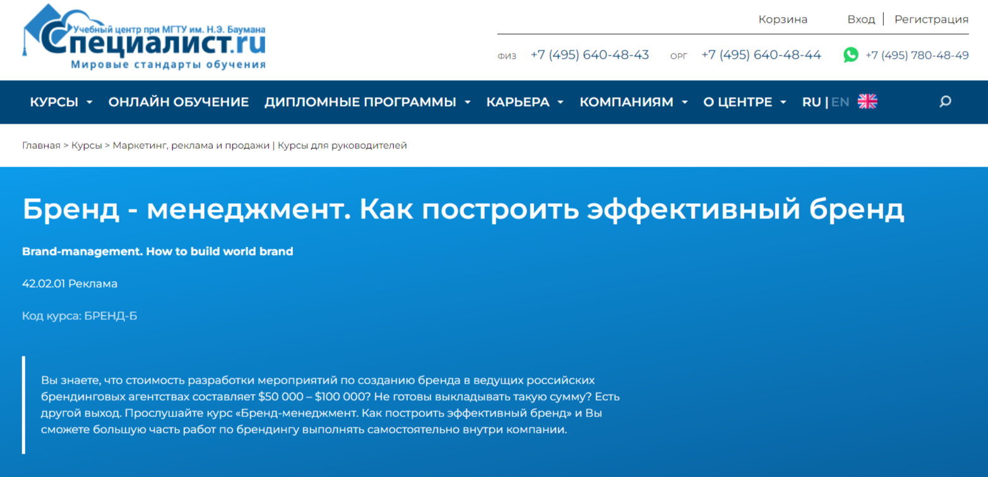Expand the ДИПЛОМНЫЕ ПРОГРАММЫ dropdown arrow
This screenshot has width=988, height=477.
point(467,102)
